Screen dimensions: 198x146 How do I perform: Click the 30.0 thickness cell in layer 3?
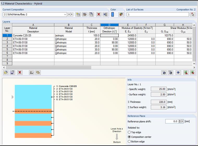click(92, 43)
